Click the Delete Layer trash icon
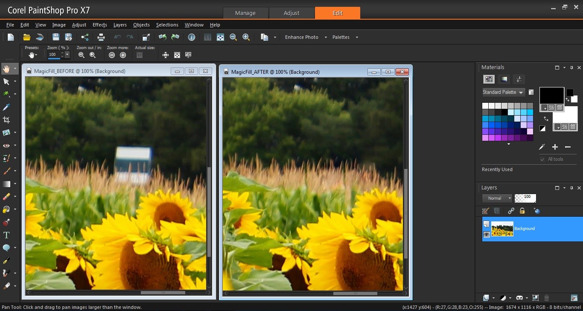This screenshot has width=583, height=311. [547, 298]
